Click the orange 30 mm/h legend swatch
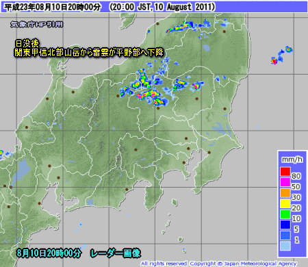This screenshot has height=267, width=308. pyautogui.click(x=285, y=193)
